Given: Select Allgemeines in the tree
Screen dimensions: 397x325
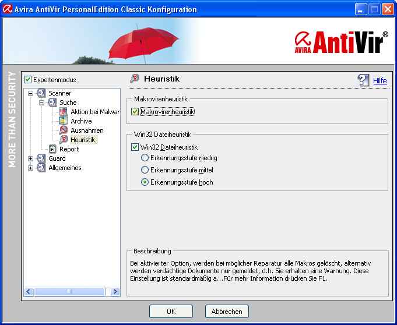Looking at the screenshot, I should [65, 168].
